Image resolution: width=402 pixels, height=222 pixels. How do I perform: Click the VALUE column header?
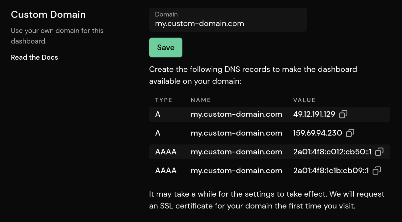[304, 100]
